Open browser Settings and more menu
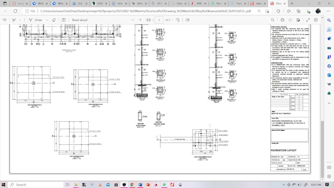Screen dimensions: 334x188 coord(328,11)
